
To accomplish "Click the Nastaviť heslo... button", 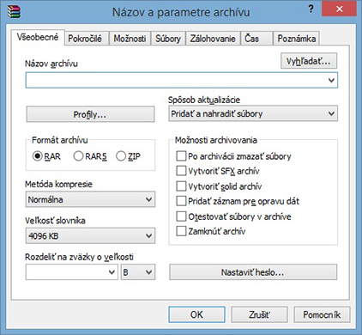I will tap(253, 272).
